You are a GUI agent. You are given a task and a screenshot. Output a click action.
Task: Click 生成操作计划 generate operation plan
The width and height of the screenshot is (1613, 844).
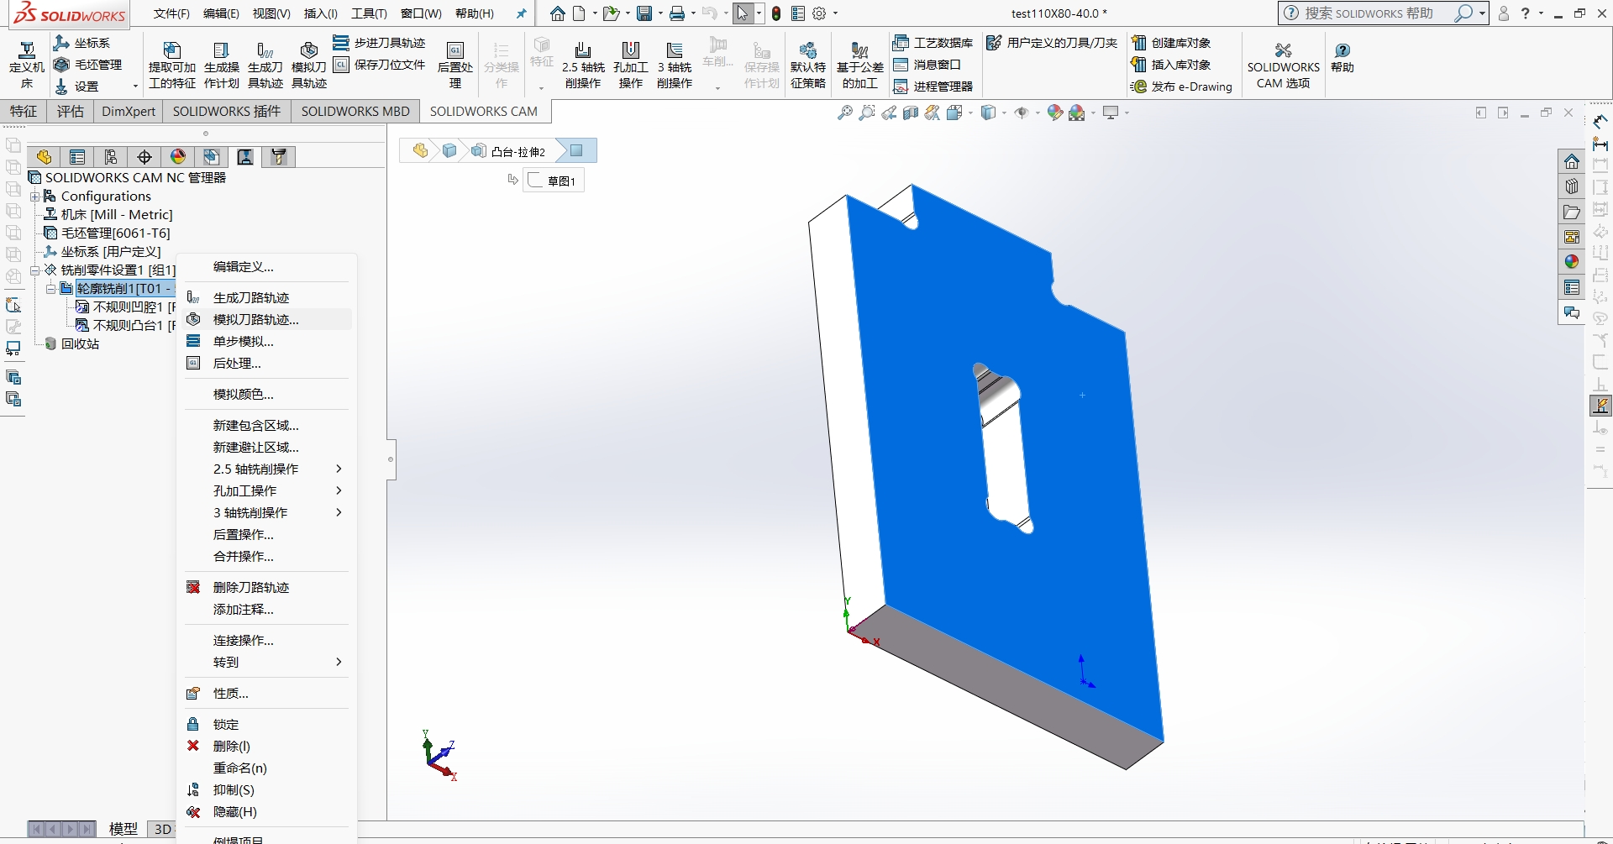(x=222, y=65)
